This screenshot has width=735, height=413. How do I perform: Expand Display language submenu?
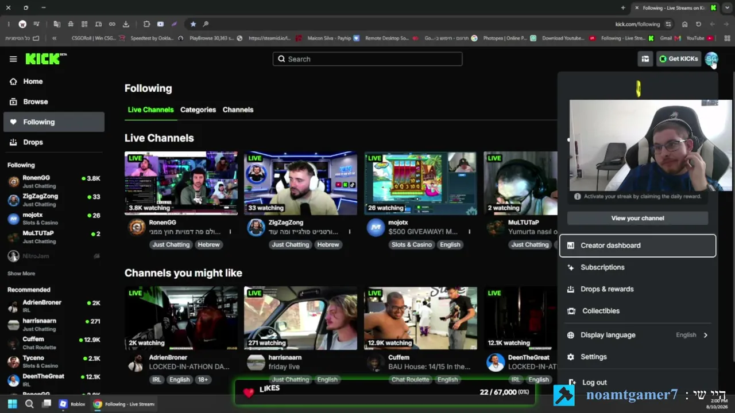637,335
